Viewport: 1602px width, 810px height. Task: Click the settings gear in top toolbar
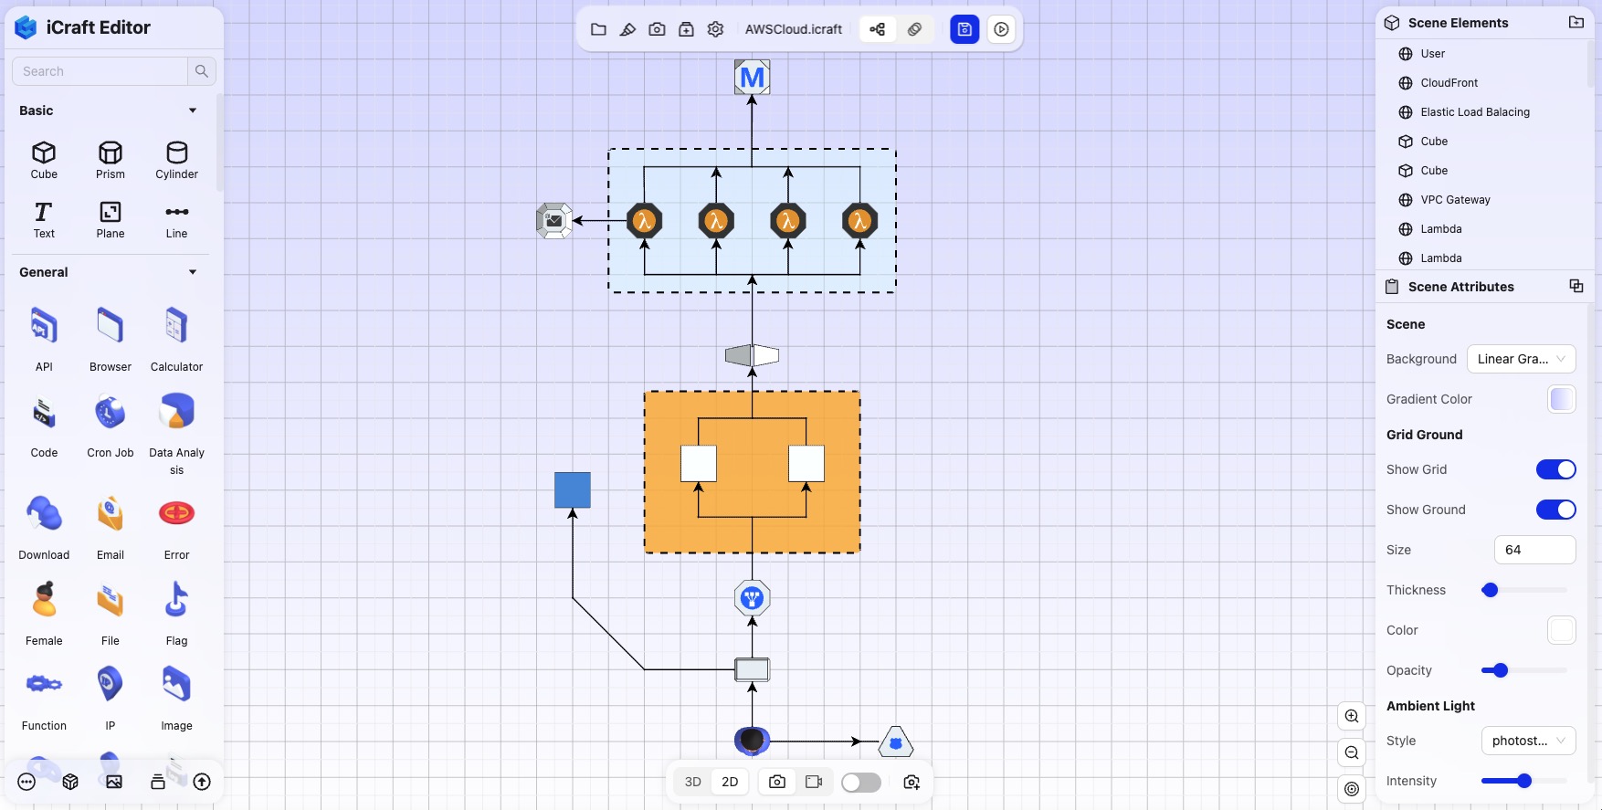click(x=715, y=29)
